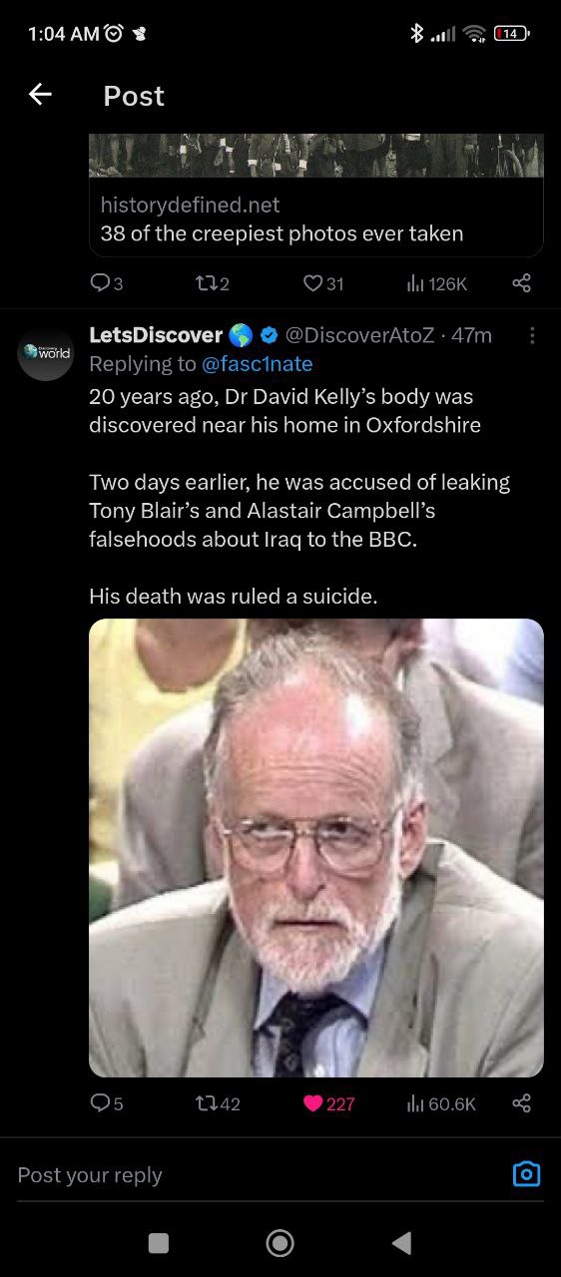
Task: Like the post with 31 likes
Action: pos(323,283)
